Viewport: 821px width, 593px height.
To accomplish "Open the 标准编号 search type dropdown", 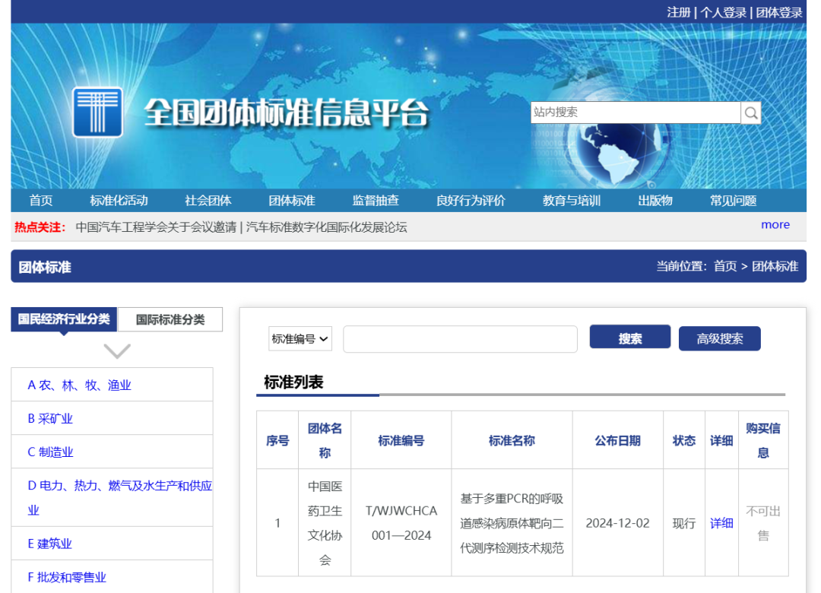I will [300, 338].
